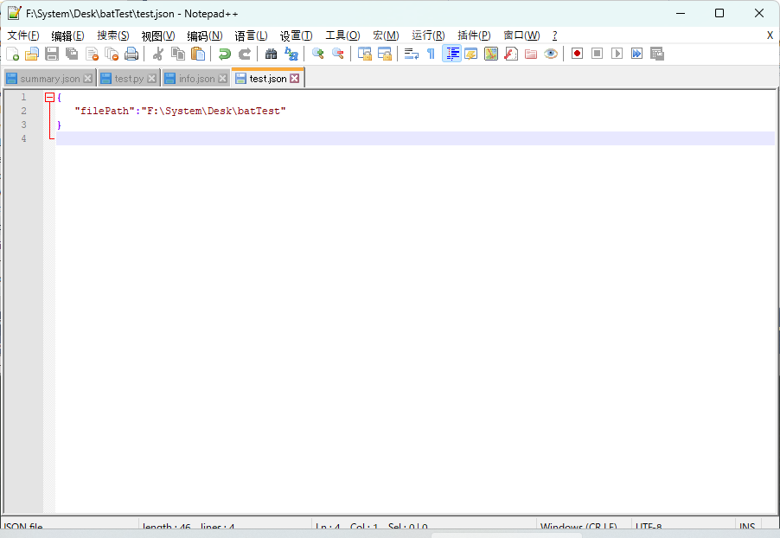The width and height of the screenshot is (780, 538).
Task: Open the 搜索(S) menu
Action: pyautogui.click(x=113, y=35)
